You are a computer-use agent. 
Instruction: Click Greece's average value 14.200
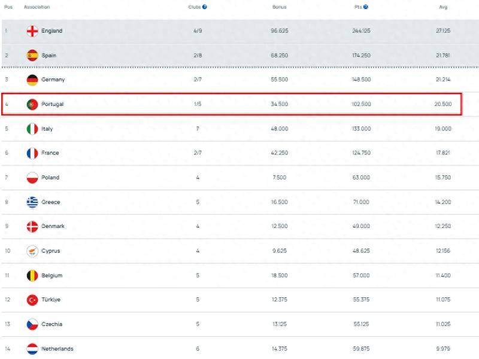pyautogui.click(x=443, y=202)
